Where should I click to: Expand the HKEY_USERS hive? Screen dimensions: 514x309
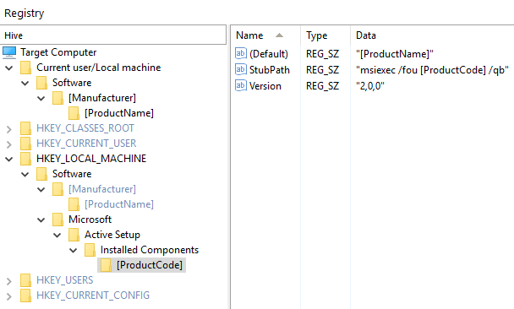pyautogui.click(x=9, y=281)
